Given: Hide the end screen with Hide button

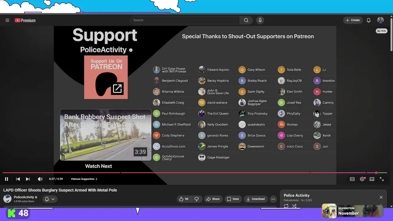Looking at the screenshot, I should coord(382,31).
